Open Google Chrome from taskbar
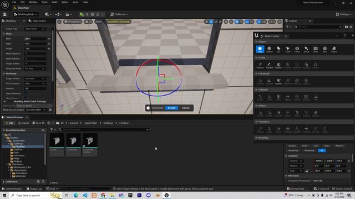Screen dimensions: 355x199 [103, 195]
